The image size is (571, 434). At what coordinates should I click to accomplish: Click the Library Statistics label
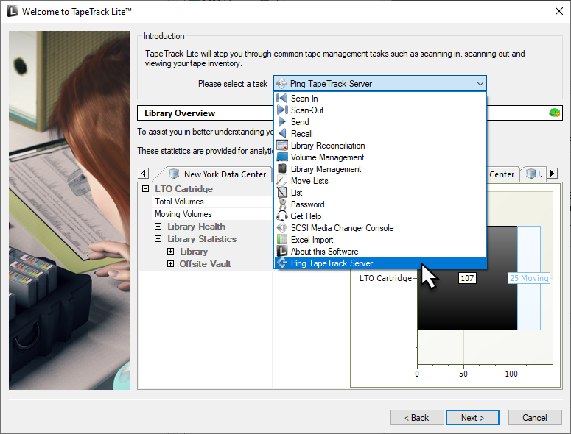[202, 239]
